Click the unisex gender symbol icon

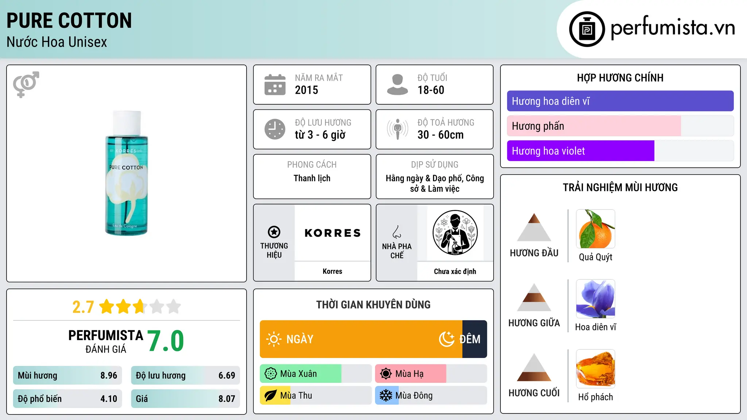point(26,85)
